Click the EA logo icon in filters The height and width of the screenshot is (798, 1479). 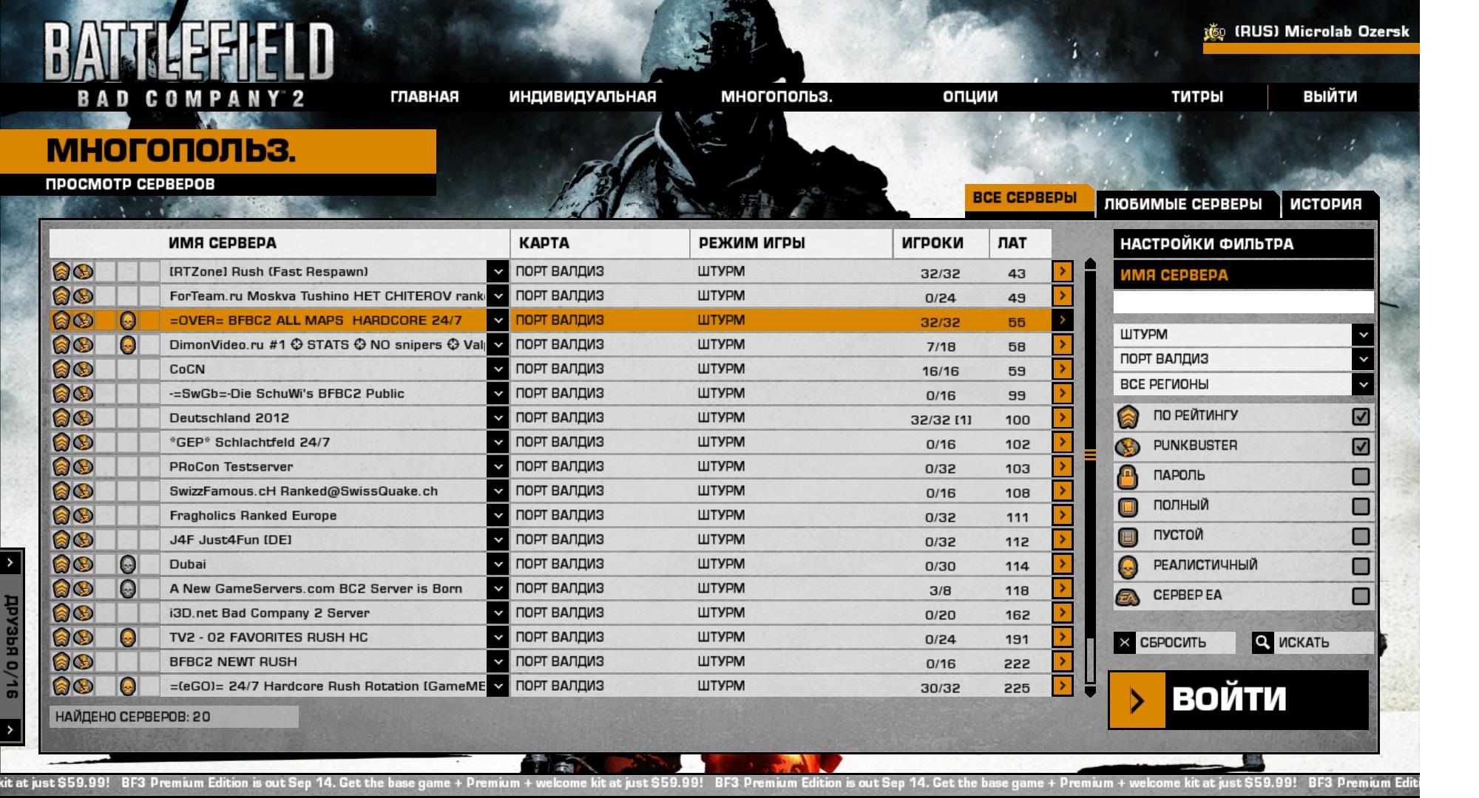pyautogui.click(x=1128, y=596)
